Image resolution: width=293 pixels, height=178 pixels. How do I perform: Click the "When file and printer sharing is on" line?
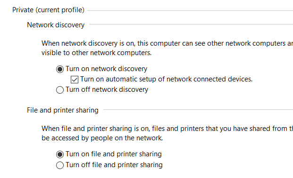click(167, 129)
